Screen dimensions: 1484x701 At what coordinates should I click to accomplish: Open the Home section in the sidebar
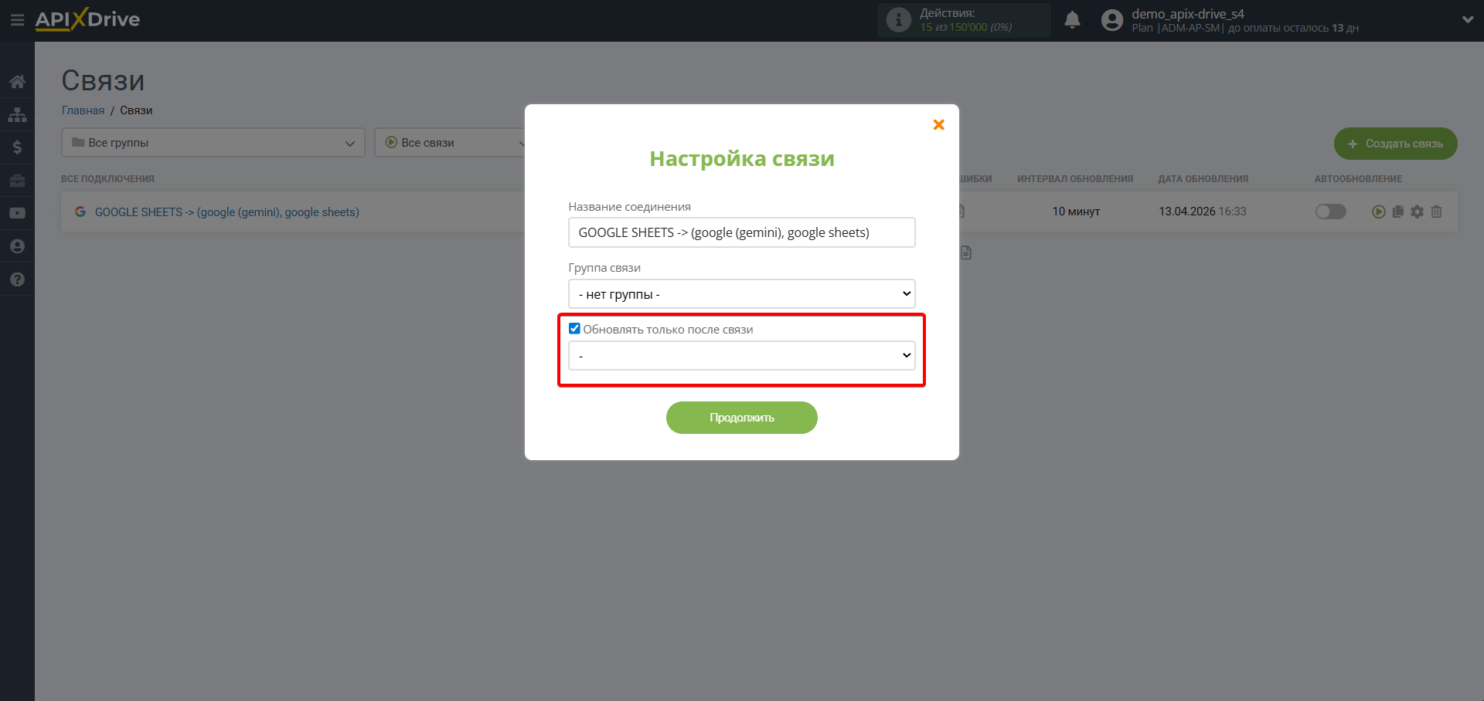17,82
